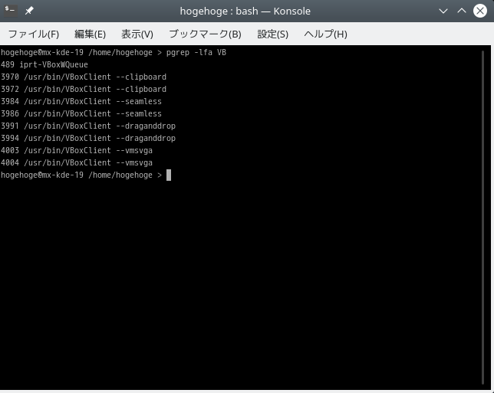
Task: Open the 表示(V) menu
Action: tap(137, 34)
